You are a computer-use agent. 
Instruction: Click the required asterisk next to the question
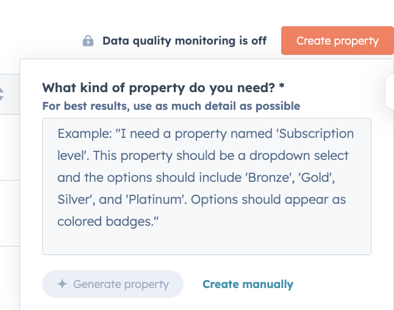(282, 88)
